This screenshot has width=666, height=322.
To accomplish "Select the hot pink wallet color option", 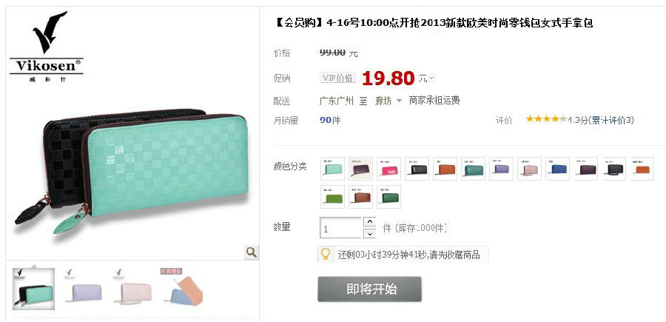I will pos(388,169).
